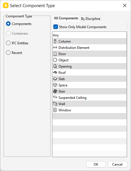Click the Wall icon in list
The image size is (131, 171).
(x=55, y=104)
